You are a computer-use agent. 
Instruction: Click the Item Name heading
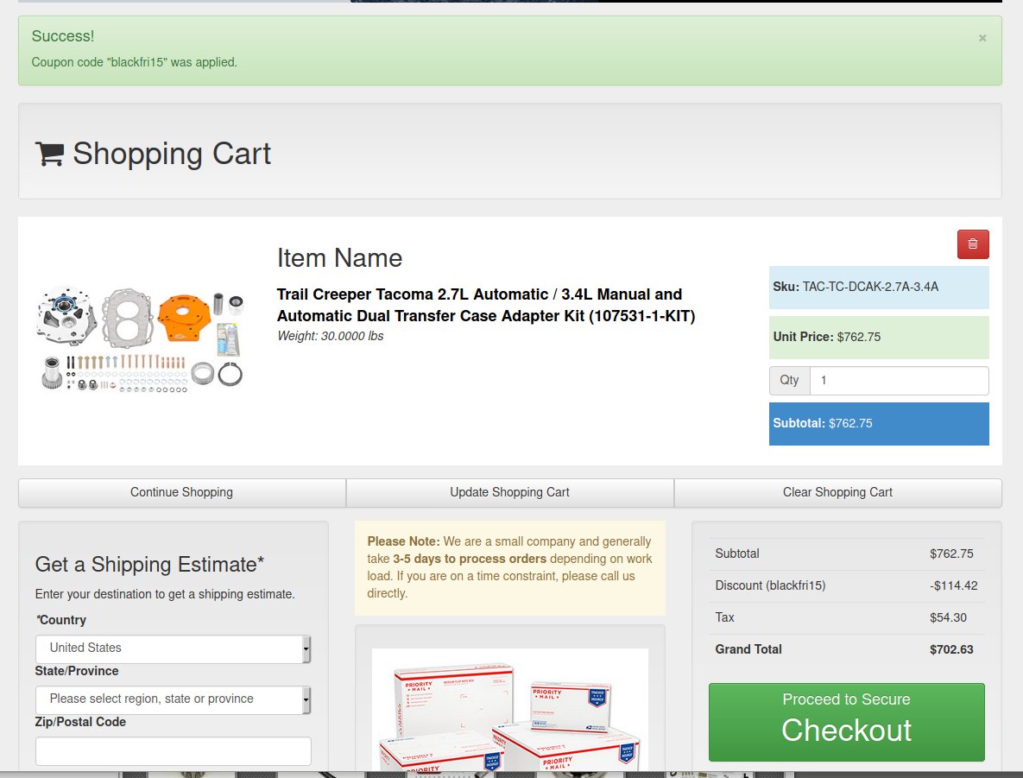[x=339, y=258]
